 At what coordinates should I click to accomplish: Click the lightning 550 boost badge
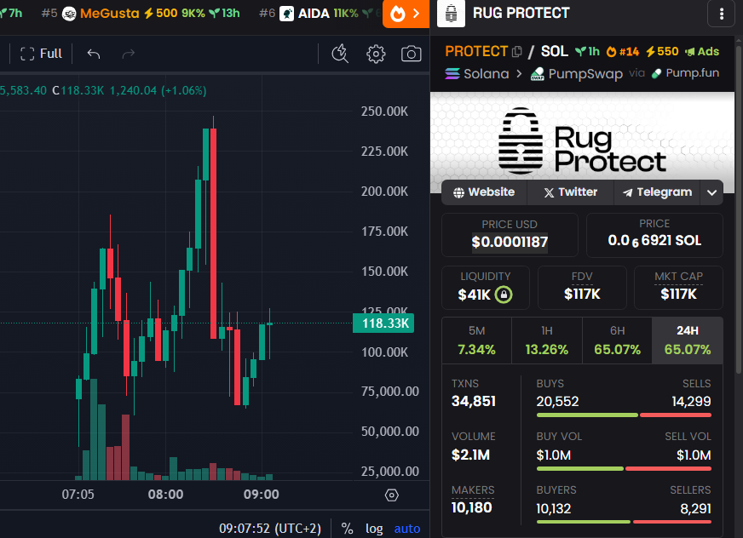point(662,52)
